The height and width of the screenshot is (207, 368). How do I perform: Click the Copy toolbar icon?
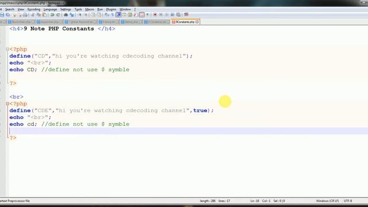39,15
